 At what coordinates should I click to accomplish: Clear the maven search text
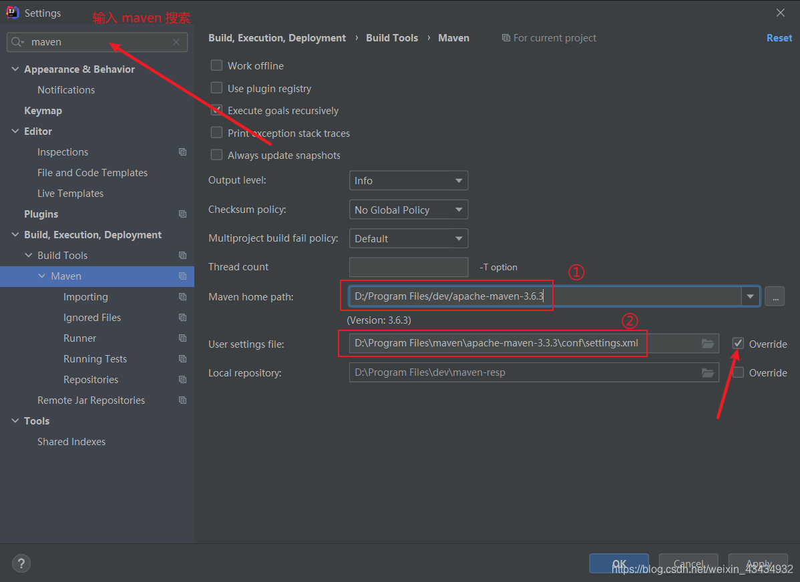click(x=176, y=42)
